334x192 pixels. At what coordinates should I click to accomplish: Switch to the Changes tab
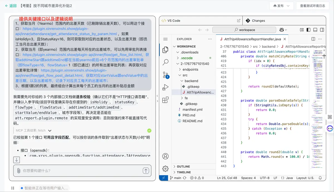(258, 21)
